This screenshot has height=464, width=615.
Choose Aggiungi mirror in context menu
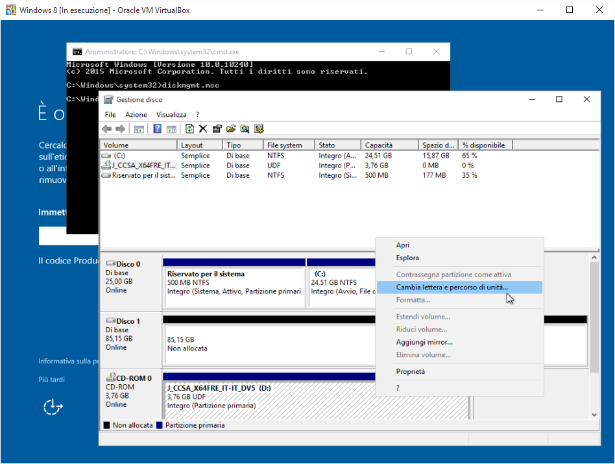(460, 342)
